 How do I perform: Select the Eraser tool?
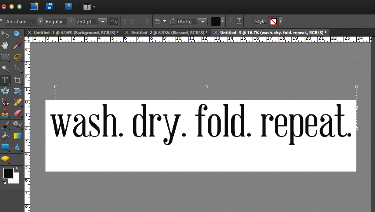pyautogui.click(x=17, y=113)
